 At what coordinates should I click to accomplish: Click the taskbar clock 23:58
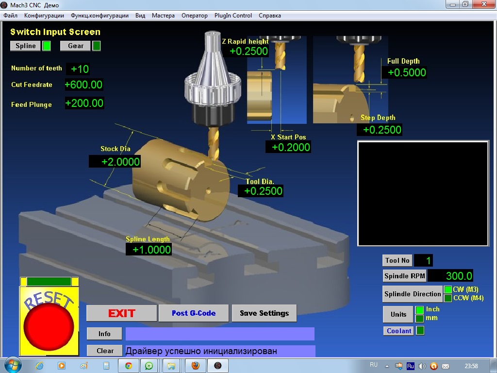pyautogui.click(x=471, y=366)
